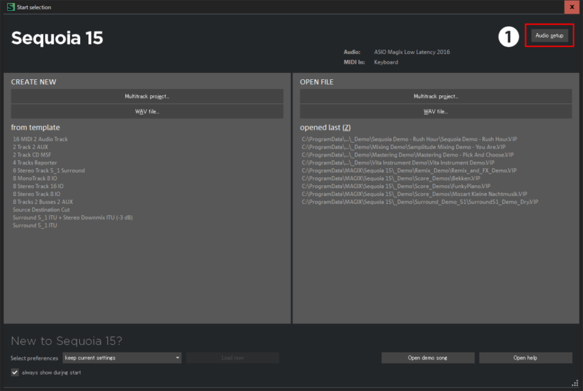Toggle the always show during start checkbox
583x391 pixels.
click(x=15, y=373)
